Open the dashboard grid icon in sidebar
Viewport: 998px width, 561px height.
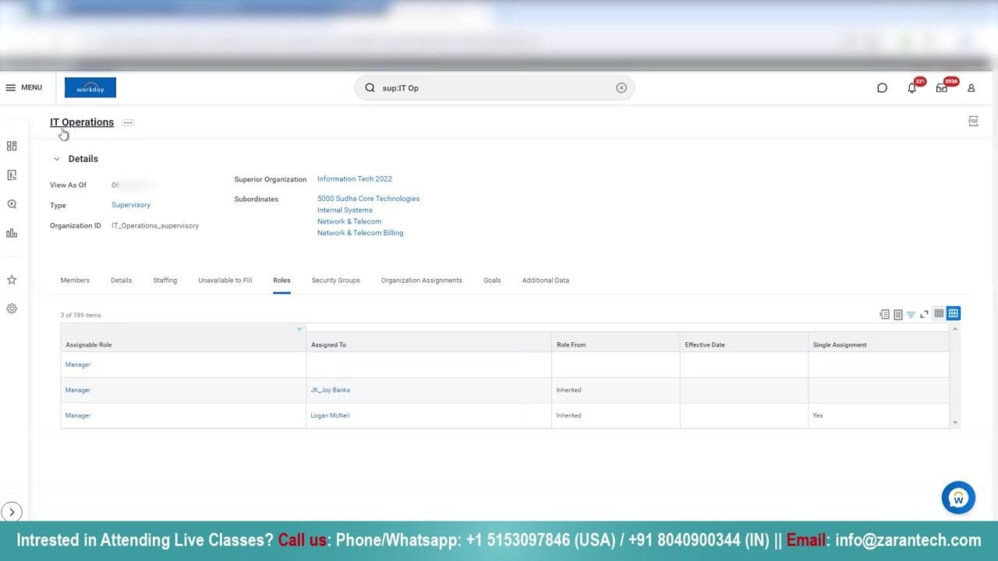click(12, 146)
